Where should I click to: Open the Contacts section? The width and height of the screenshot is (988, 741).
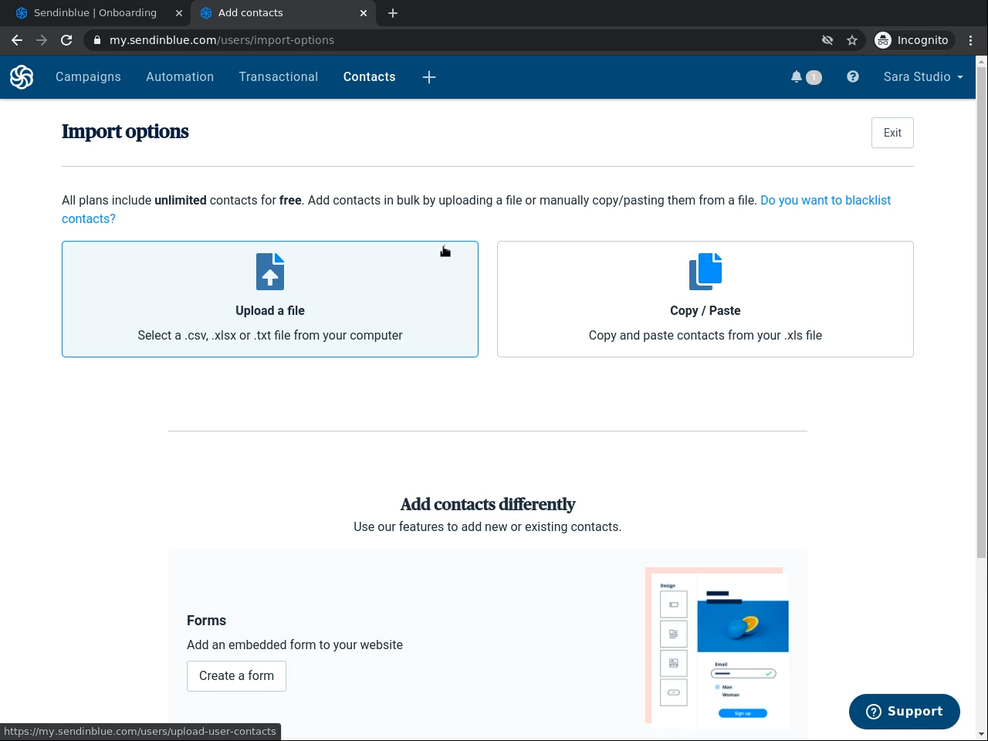coord(370,77)
